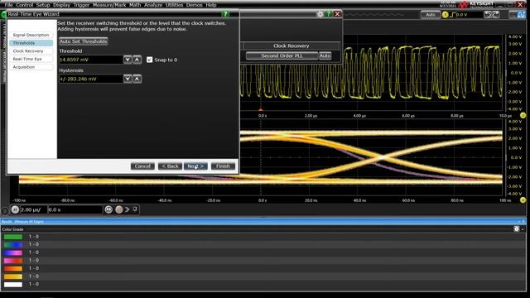Close the main Keysight application window
Viewport: 530px width, 298px height.
click(x=520, y=4)
